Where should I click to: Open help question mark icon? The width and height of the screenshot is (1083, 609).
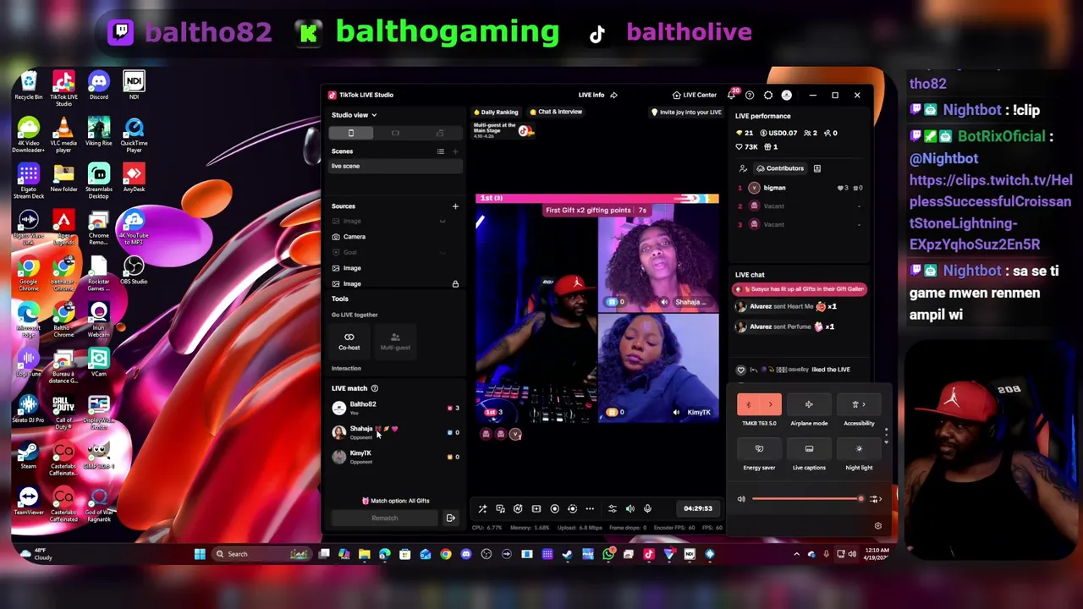coord(750,95)
